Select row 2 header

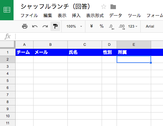[x=7, y=59]
